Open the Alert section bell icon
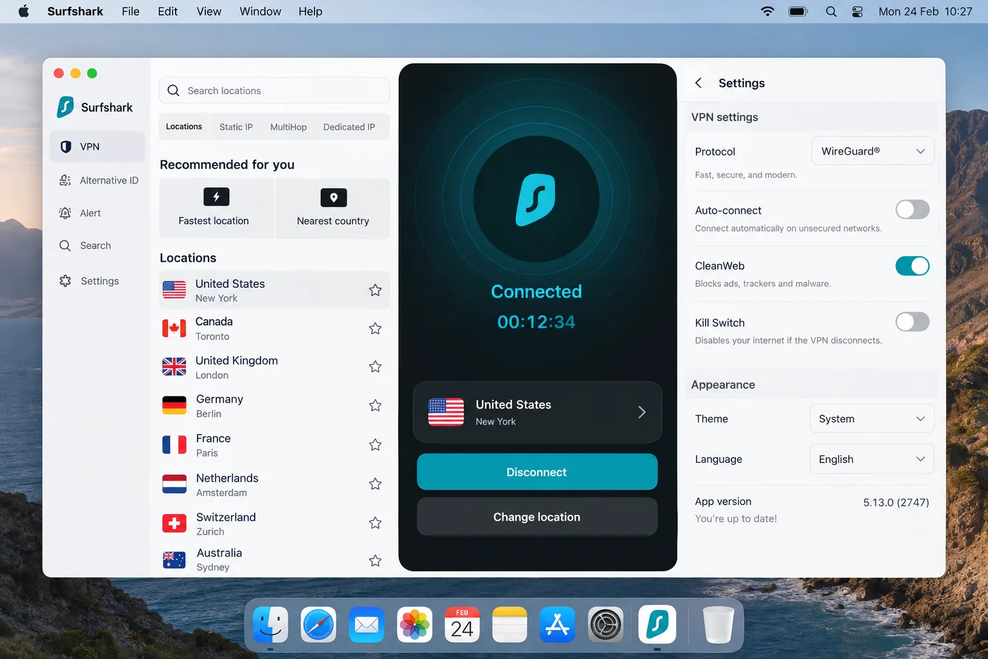 click(65, 213)
